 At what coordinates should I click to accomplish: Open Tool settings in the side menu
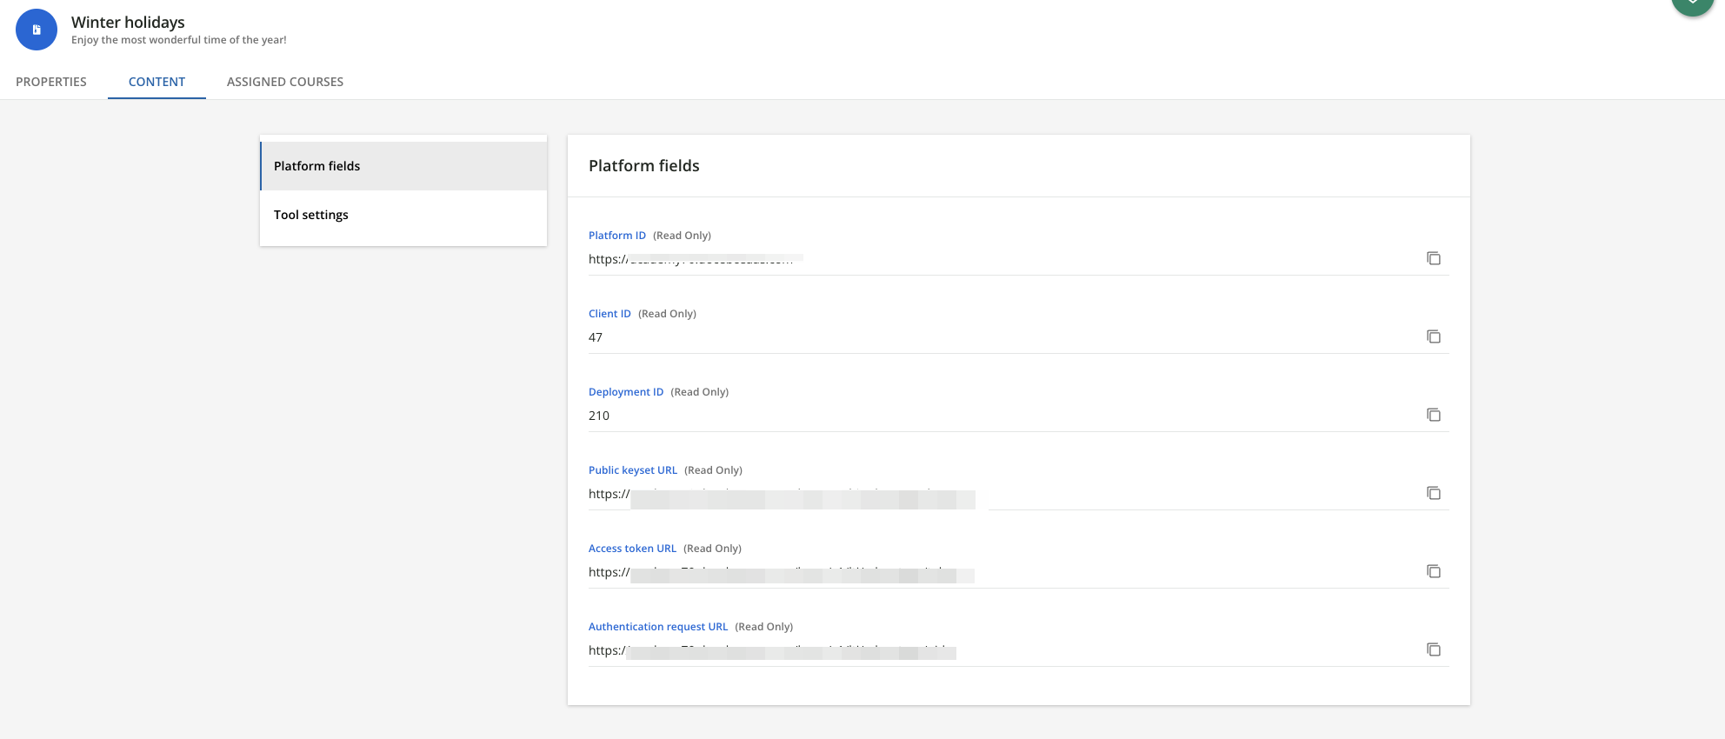coord(403,215)
